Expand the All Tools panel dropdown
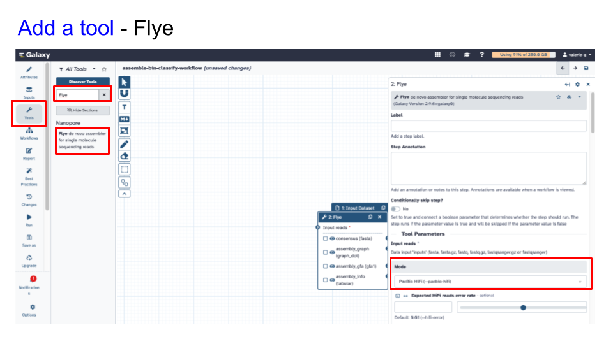This screenshot has height=344, width=613. [94, 69]
